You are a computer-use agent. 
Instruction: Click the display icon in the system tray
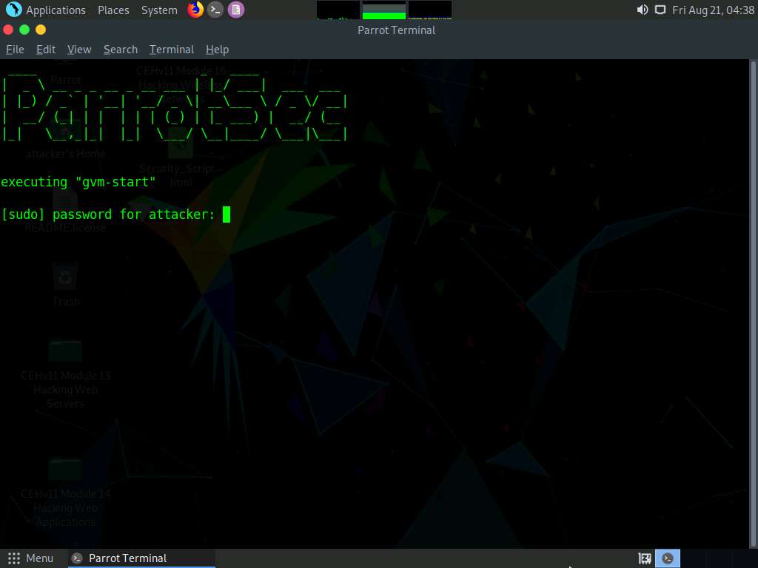click(660, 10)
